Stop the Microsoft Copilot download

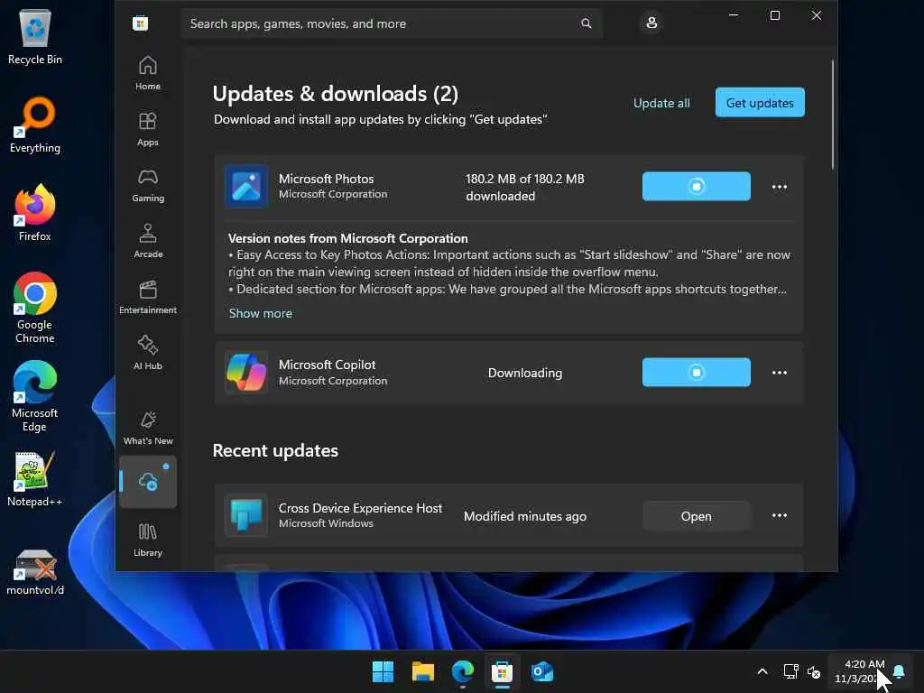coord(696,373)
